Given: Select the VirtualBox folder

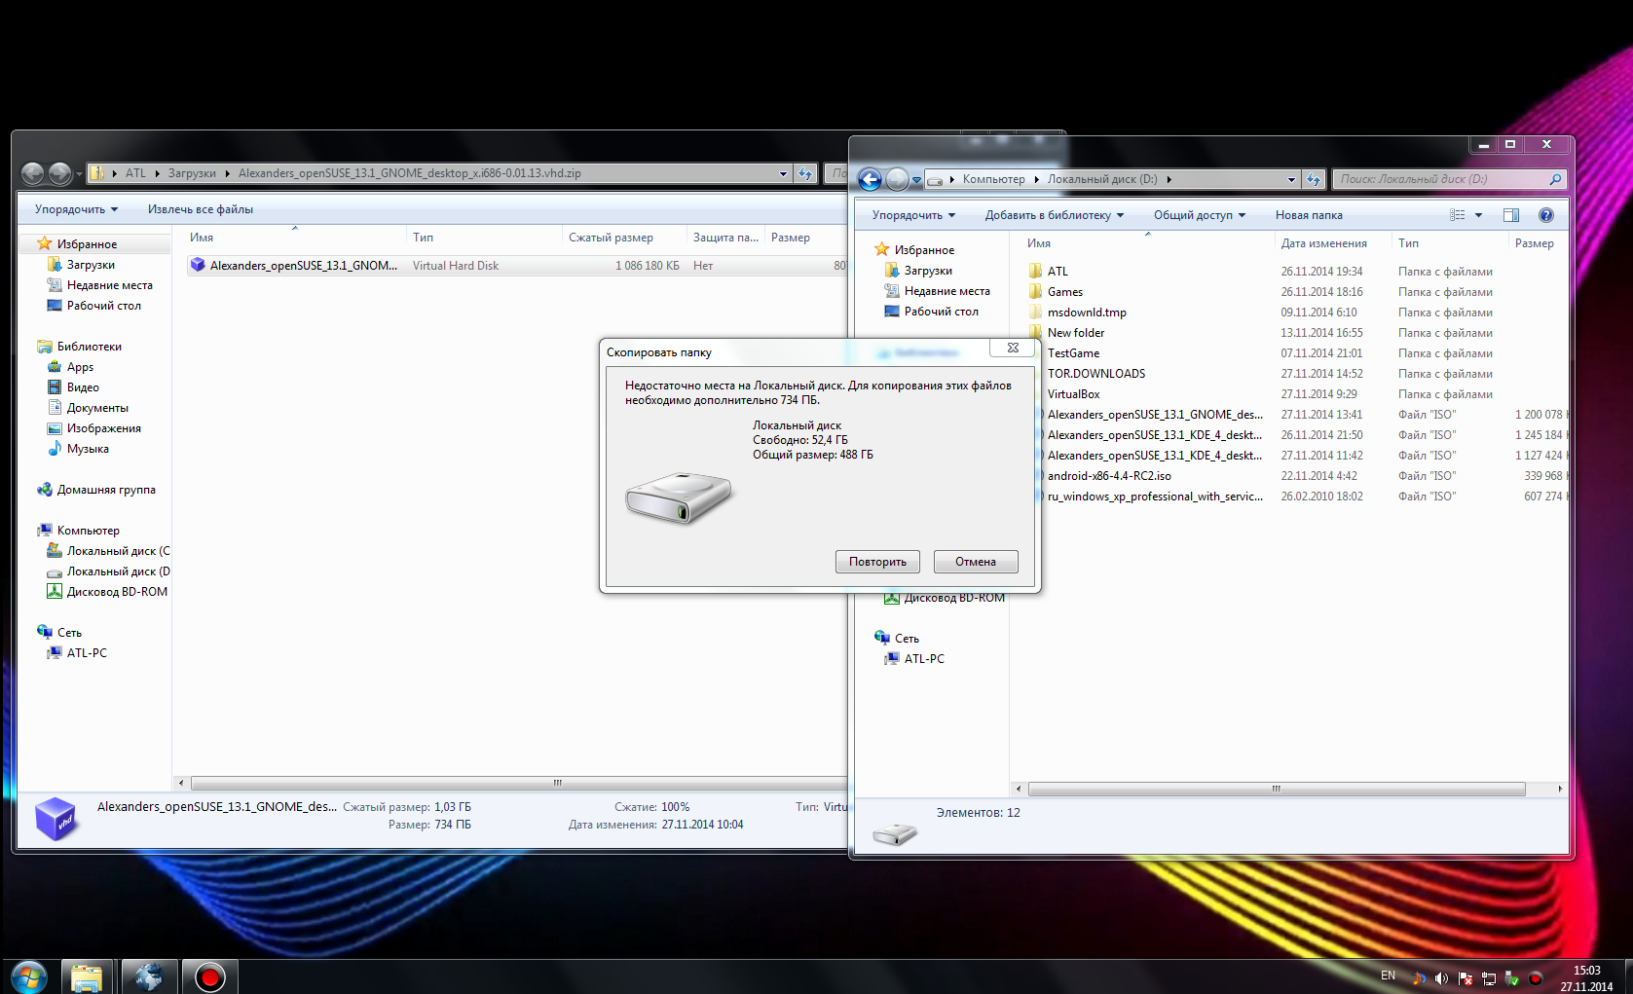Looking at the screenshot, I should click(1073, 394).
